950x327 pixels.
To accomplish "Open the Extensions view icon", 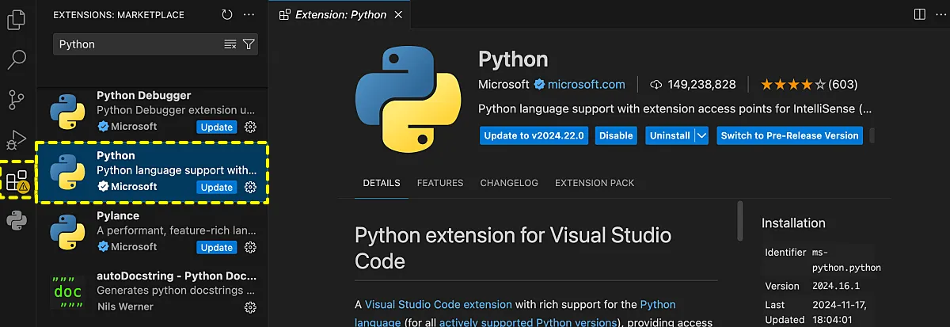I will (17, 181).
